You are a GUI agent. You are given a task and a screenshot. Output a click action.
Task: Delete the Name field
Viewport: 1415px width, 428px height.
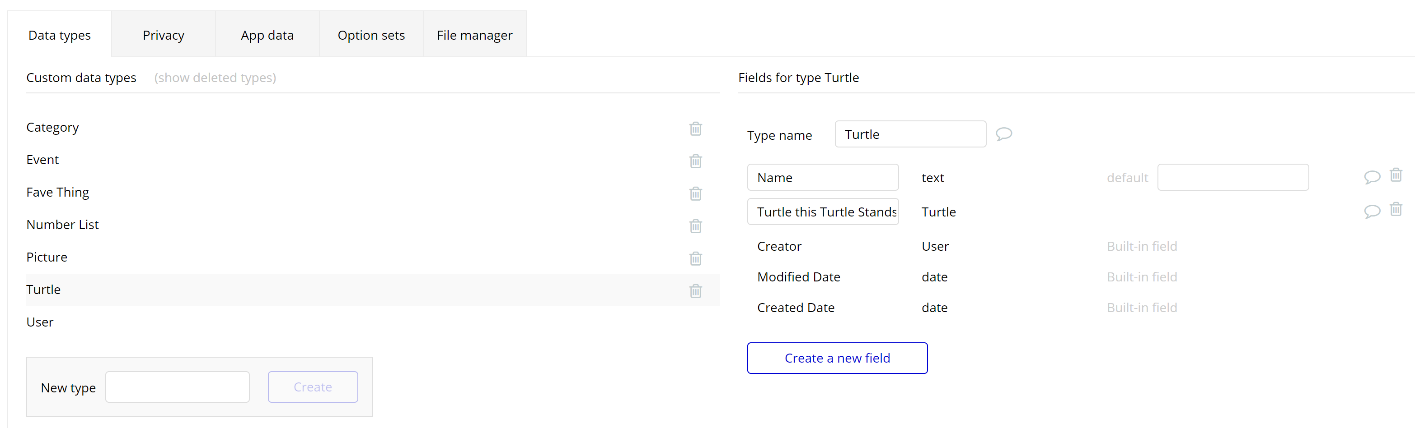point(1396,175)
